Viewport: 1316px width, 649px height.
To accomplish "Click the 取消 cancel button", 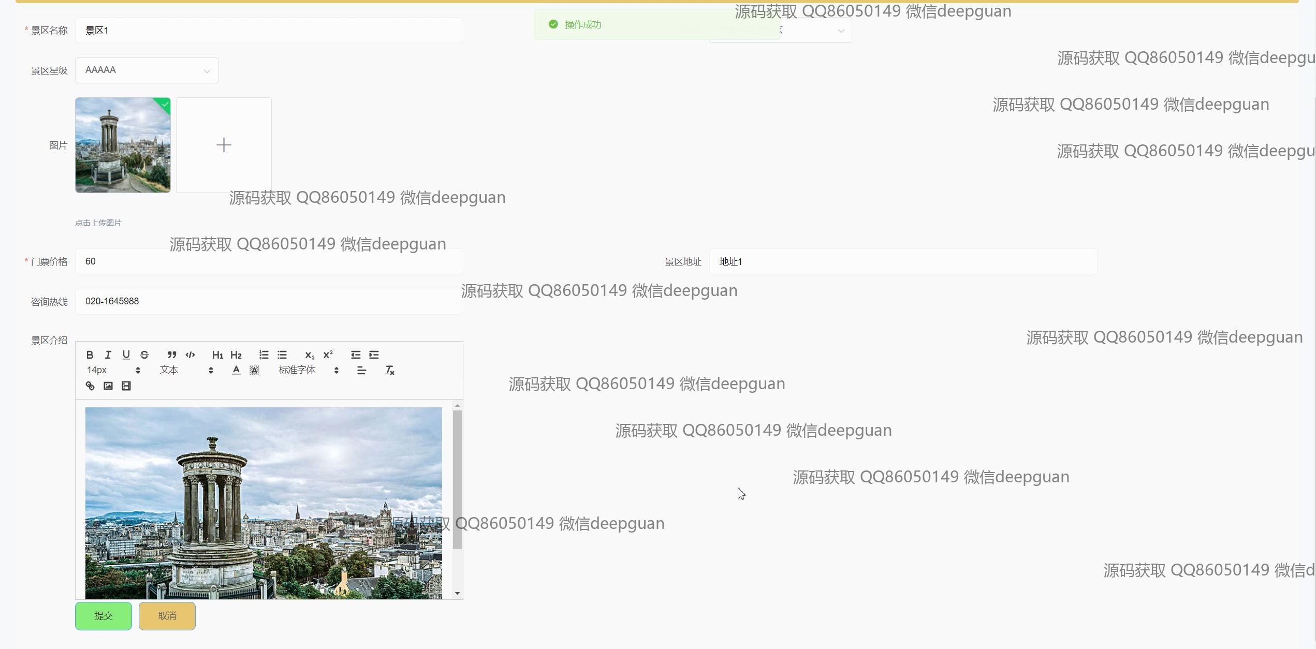I will point(167,615).
